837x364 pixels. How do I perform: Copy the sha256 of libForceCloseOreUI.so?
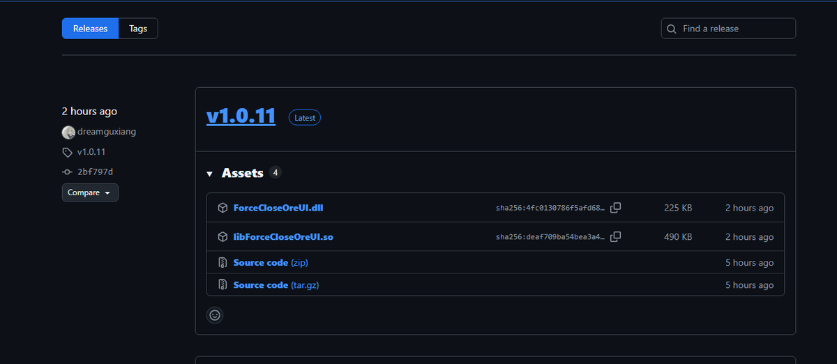[616, 237]
